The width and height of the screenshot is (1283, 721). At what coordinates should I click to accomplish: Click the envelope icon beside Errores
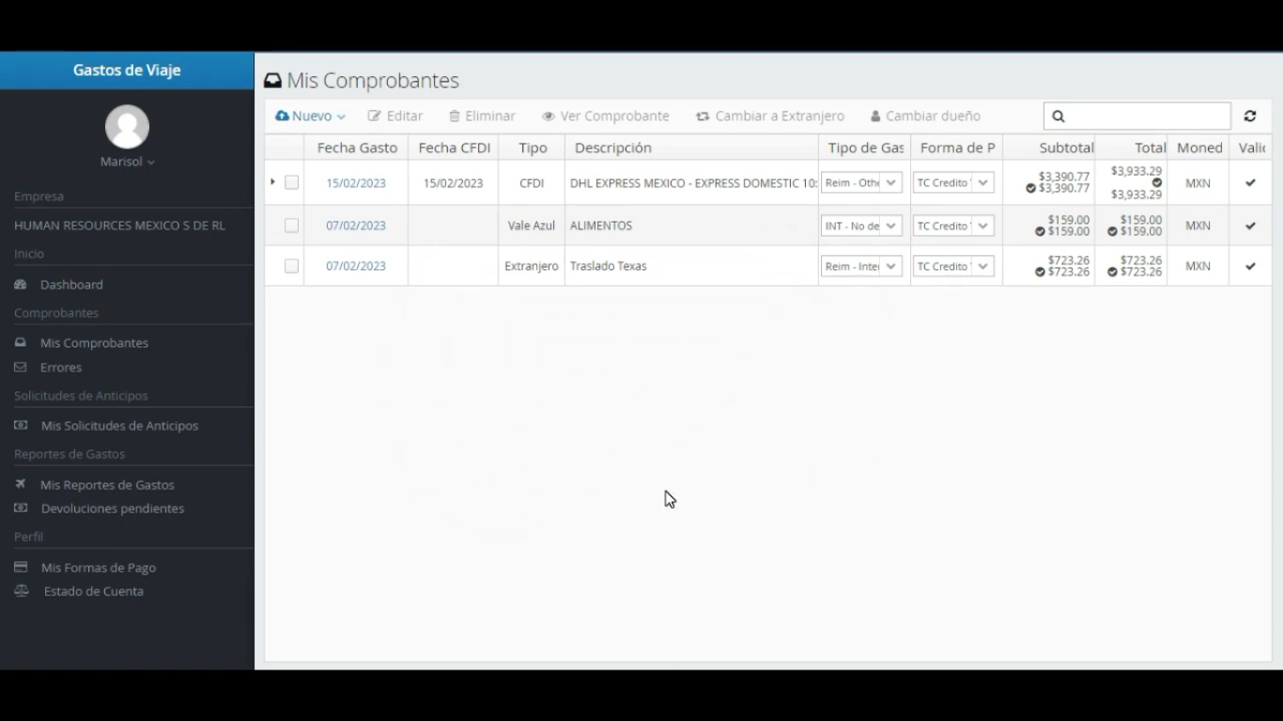point(21,367)
